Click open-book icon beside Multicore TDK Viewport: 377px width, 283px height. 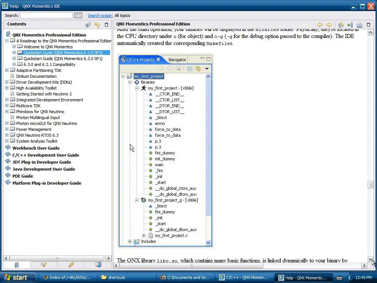click(x=13, y=105)
